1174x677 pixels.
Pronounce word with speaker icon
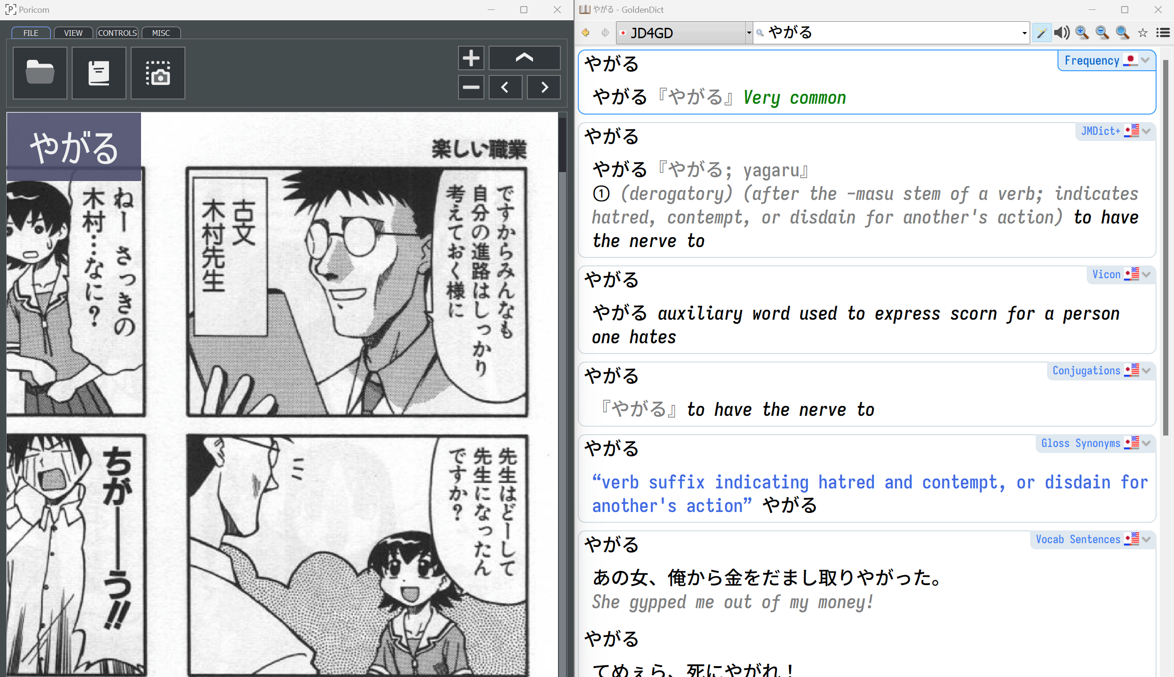(1062, 33)
